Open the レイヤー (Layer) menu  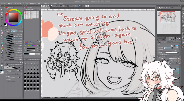click(x=25, y=3)
